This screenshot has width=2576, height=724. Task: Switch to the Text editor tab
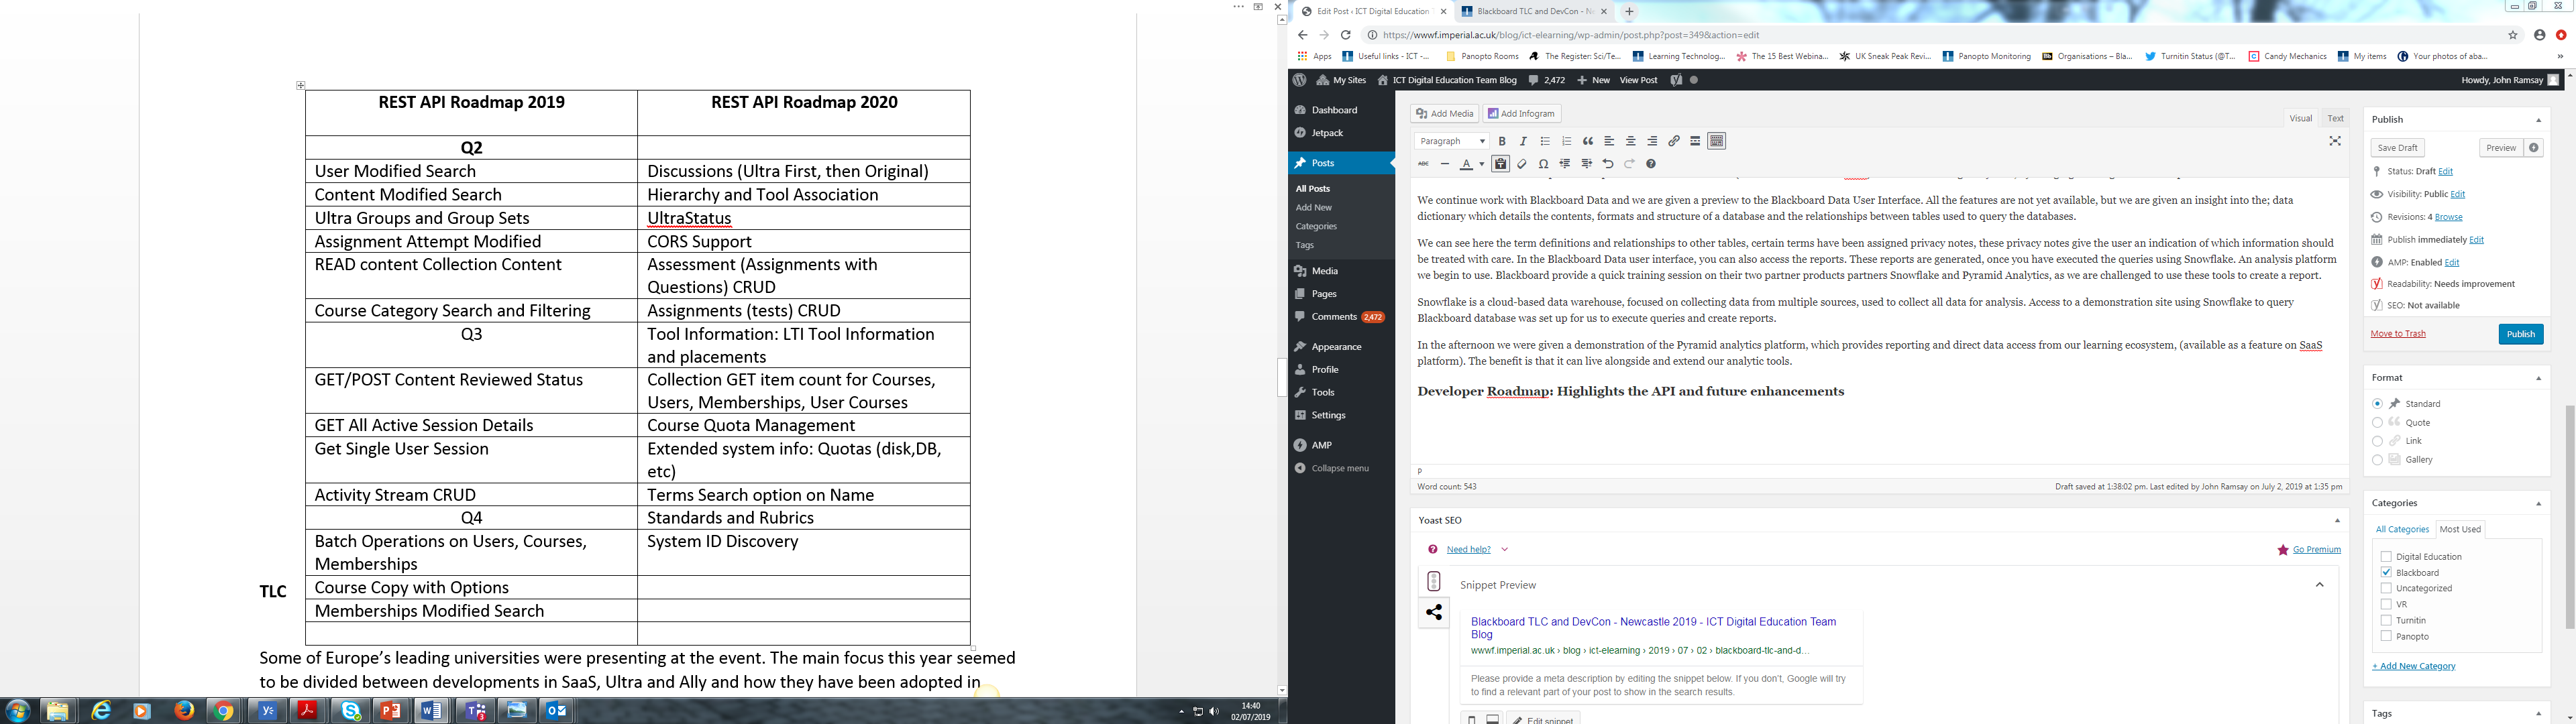(2335, 118)
